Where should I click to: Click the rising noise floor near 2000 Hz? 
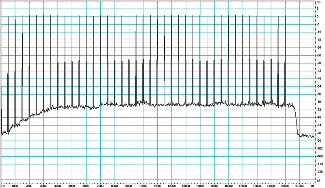point(29,117)
